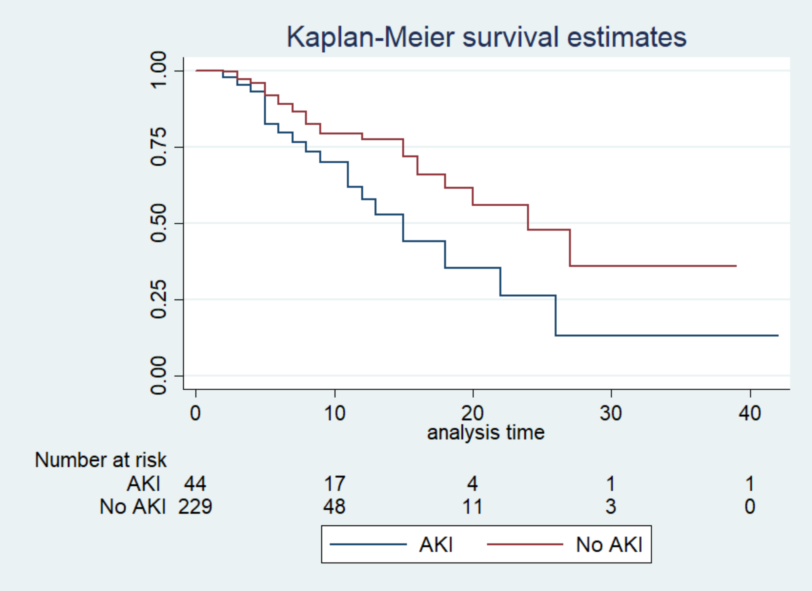The image size is (812, 591).
Task: Click the red No AKI legend line sample
Action: pos(525,545)
